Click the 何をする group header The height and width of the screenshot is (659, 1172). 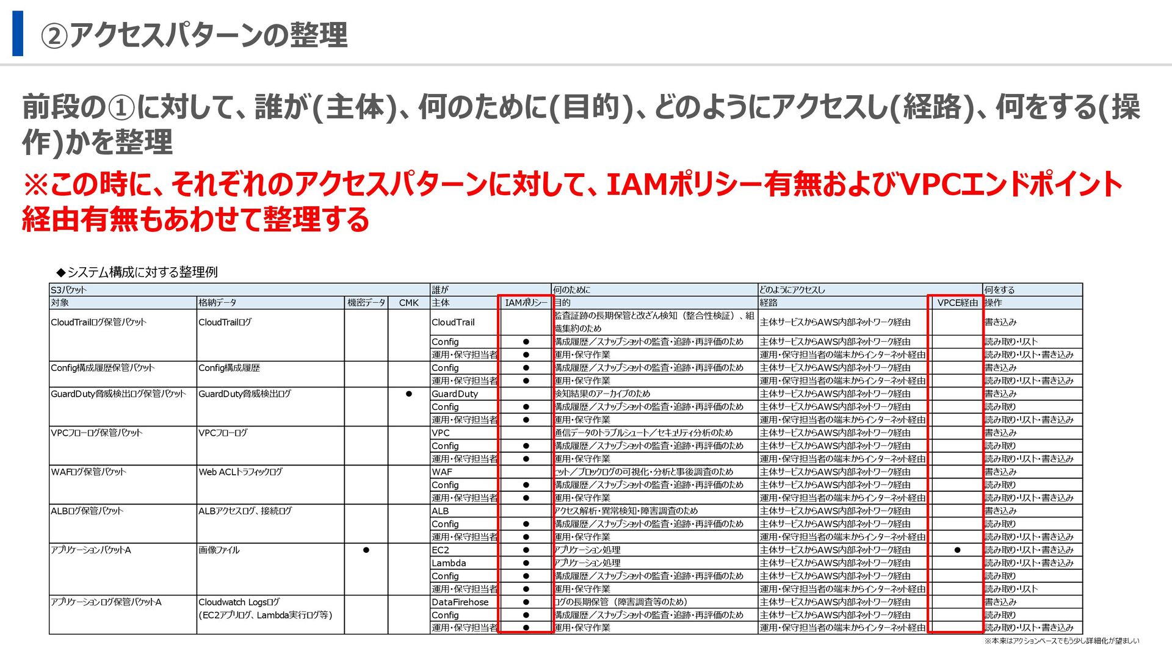pos(1032,290)
